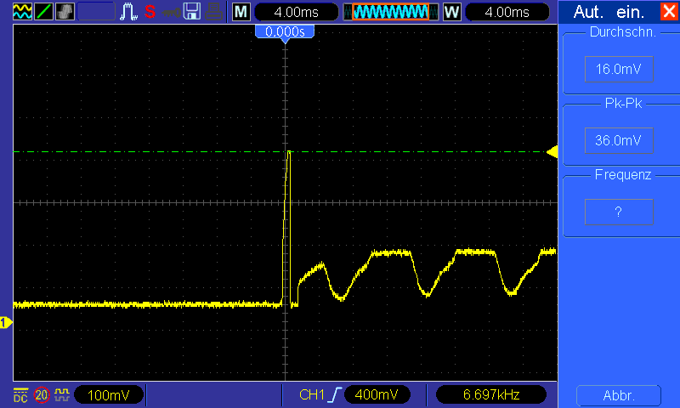Click the waveform memory overview bar
This screenshot has height=408, width=680.
[391, 12]
